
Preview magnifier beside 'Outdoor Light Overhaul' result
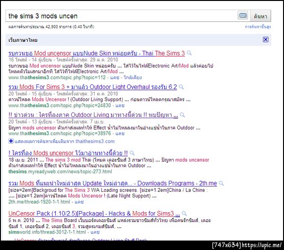click(181, 87)
